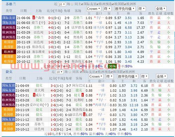Open 胜平负均值 dropdown in Czech section

click(128, 77)
